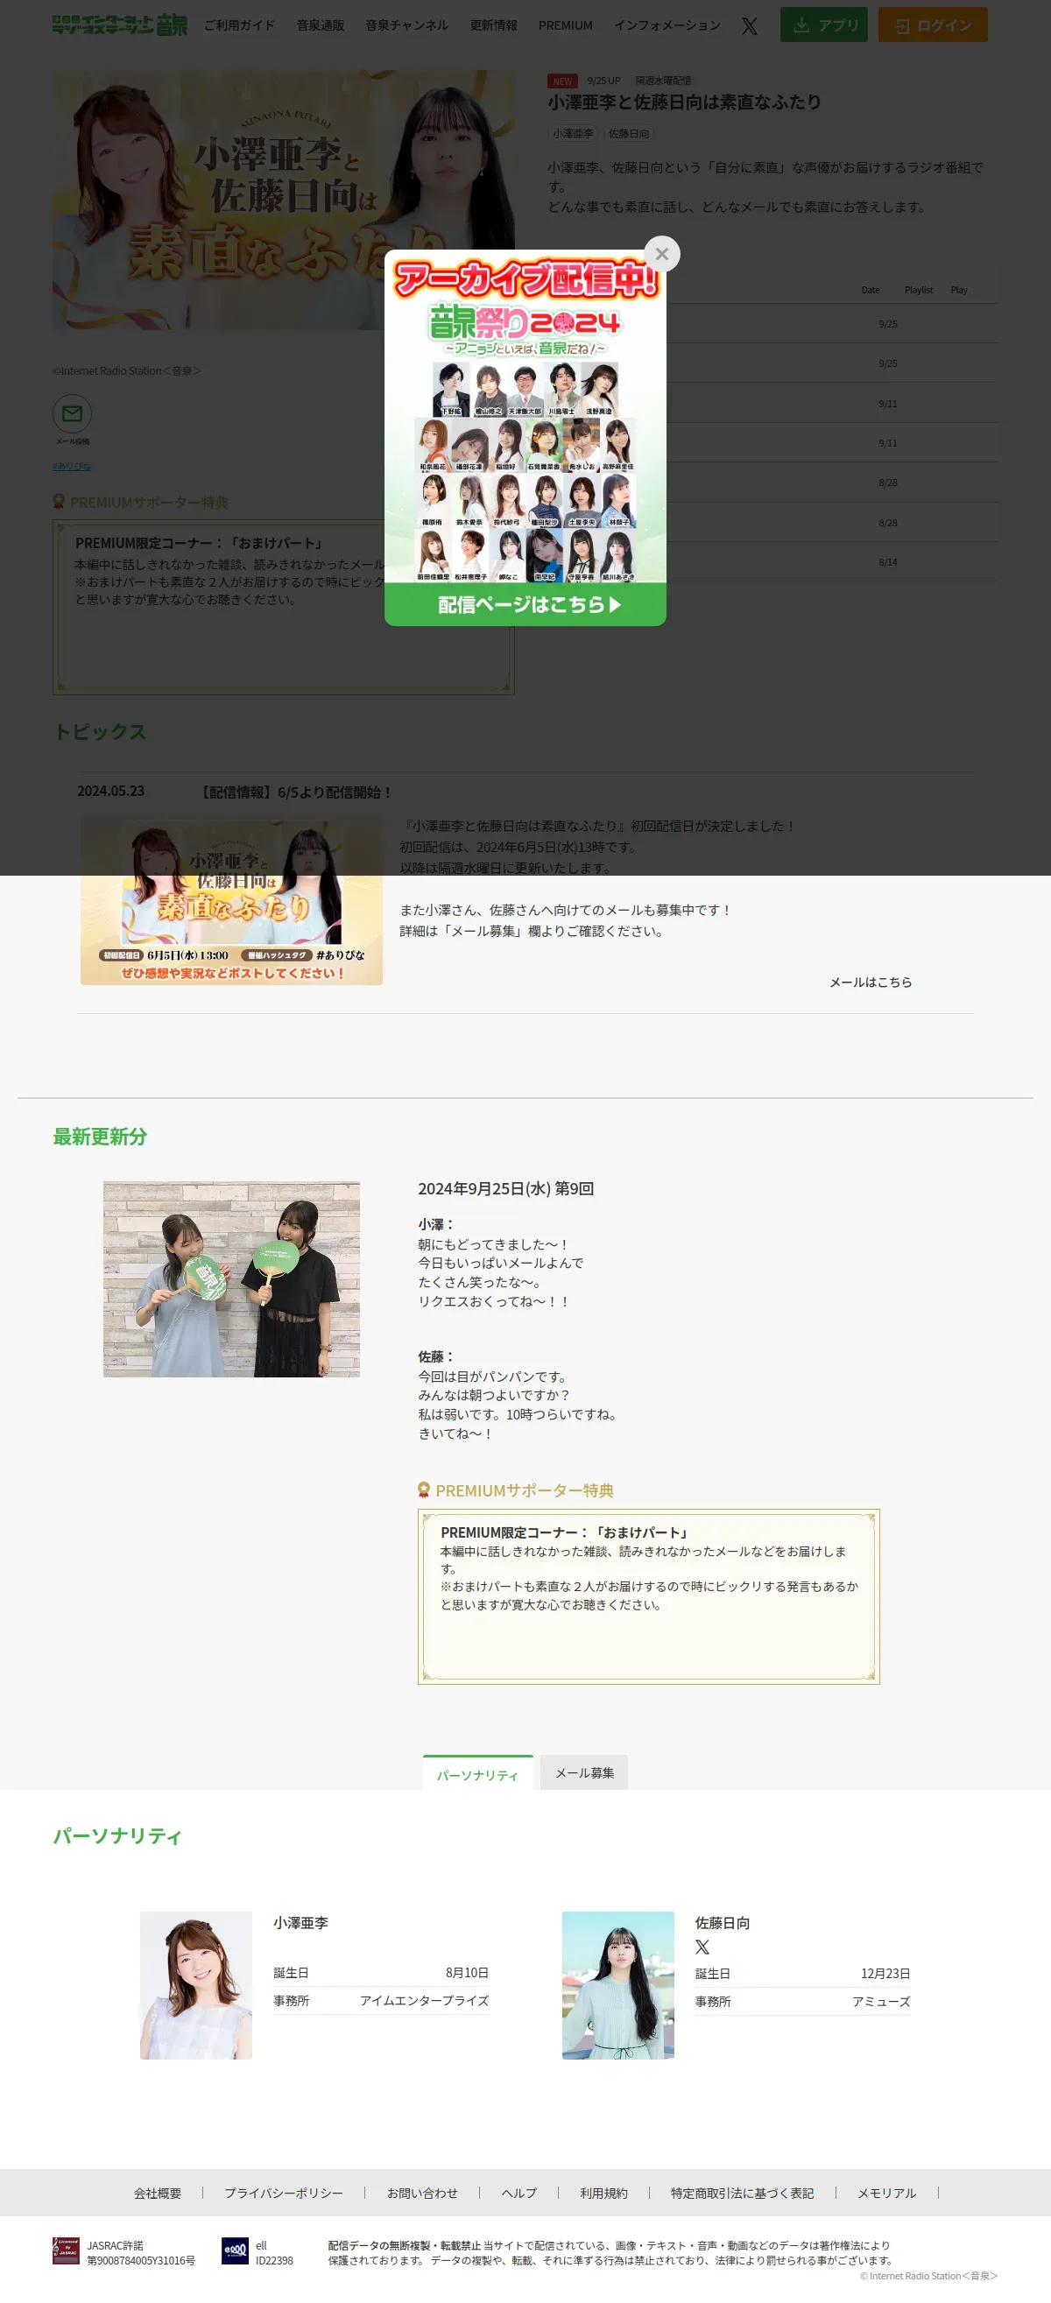The image size is (1051, 2303).
Task: Open the 更新情報 menu item
Action: [x=494, y=25]
